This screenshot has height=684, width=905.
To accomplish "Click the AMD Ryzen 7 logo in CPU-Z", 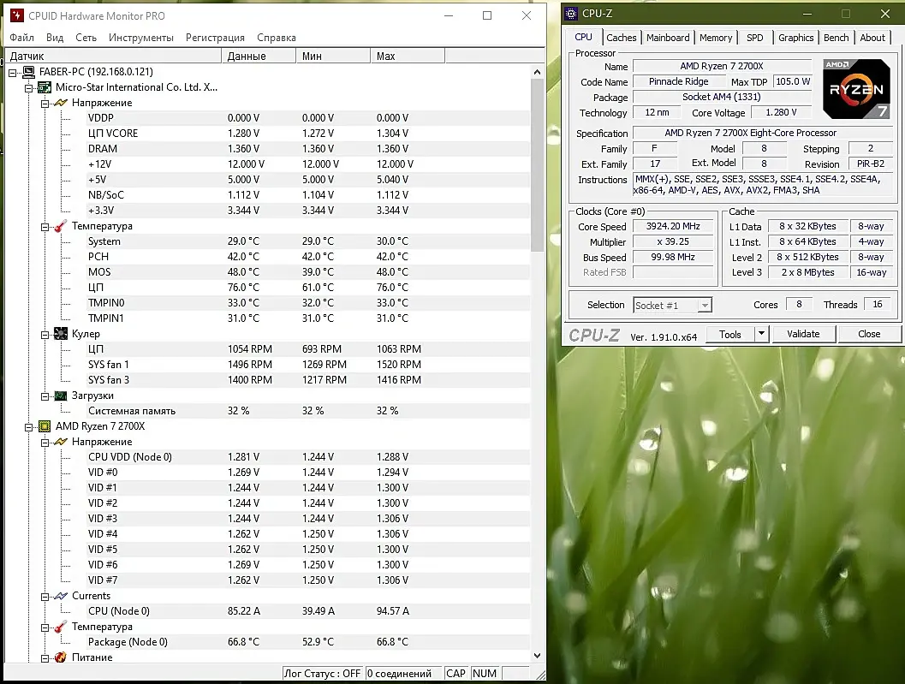I will pos(856,89).
